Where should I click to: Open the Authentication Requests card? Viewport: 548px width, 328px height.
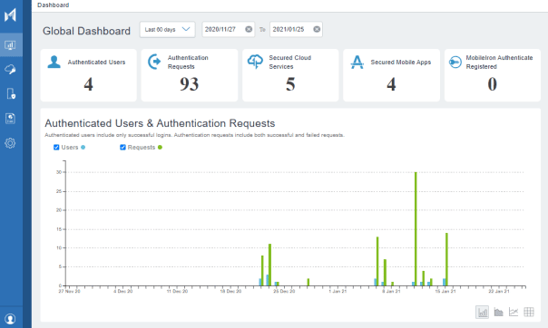coord(190,75)
